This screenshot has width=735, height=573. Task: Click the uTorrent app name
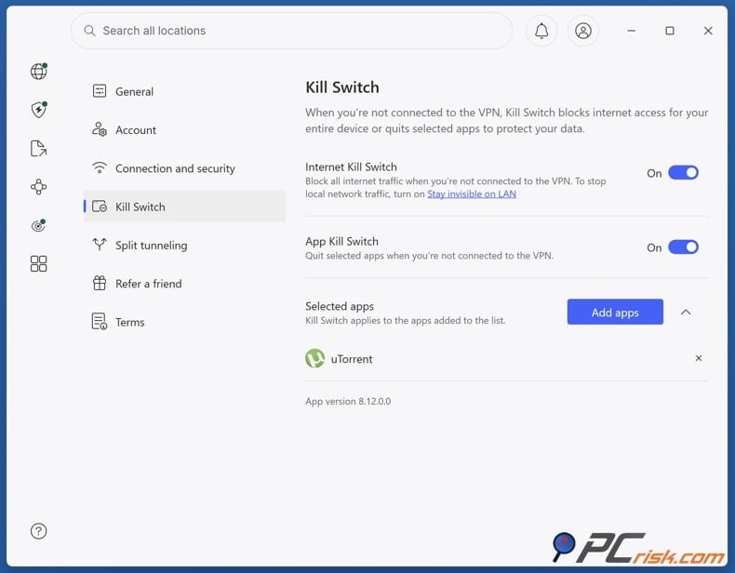pos(352,359)
